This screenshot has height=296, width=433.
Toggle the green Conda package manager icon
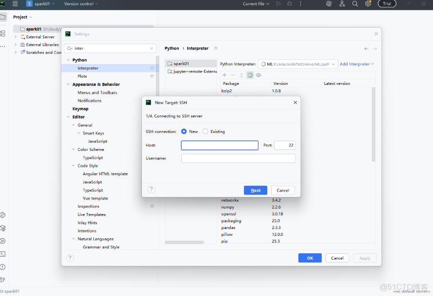[x=250, y=75]
